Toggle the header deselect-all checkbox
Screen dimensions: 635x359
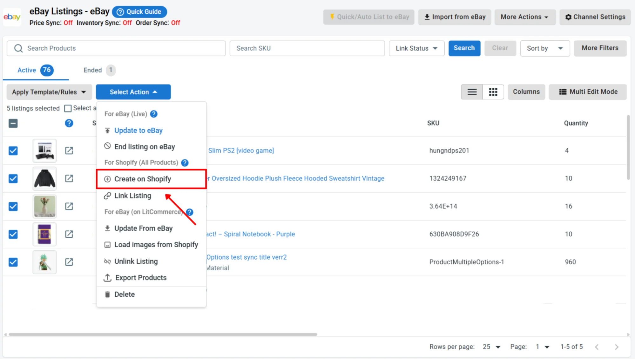(x=13, y=123)
